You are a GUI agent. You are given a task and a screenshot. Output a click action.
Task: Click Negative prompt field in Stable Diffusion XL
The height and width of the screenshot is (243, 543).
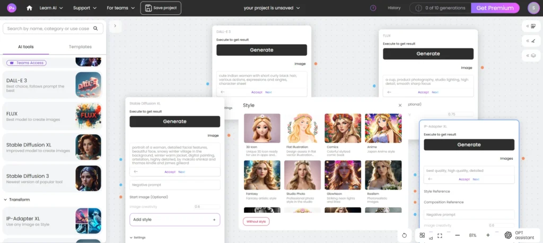click(x=175, y=185)
